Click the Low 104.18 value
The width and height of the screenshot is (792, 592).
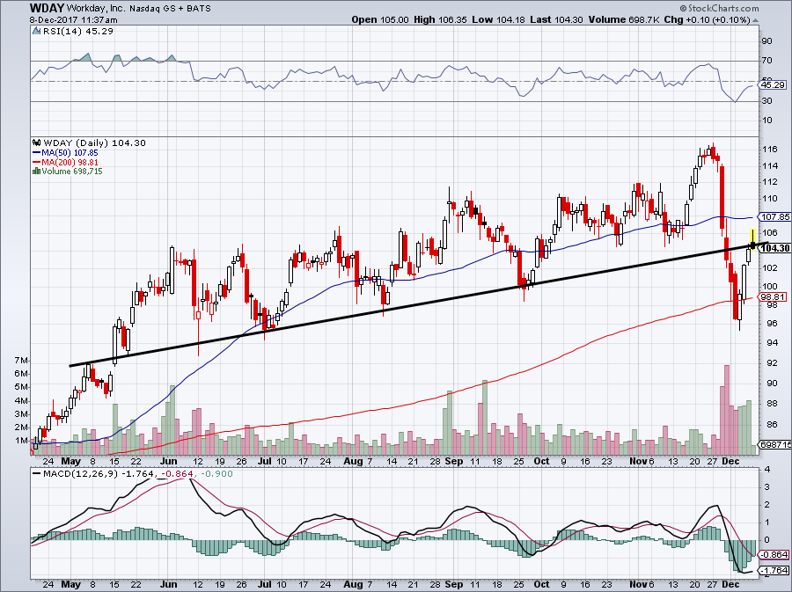pyautogui.click(x=499, y=19)
